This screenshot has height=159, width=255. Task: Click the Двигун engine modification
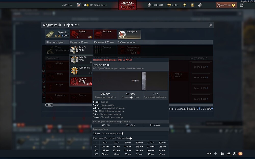point(81,98)
